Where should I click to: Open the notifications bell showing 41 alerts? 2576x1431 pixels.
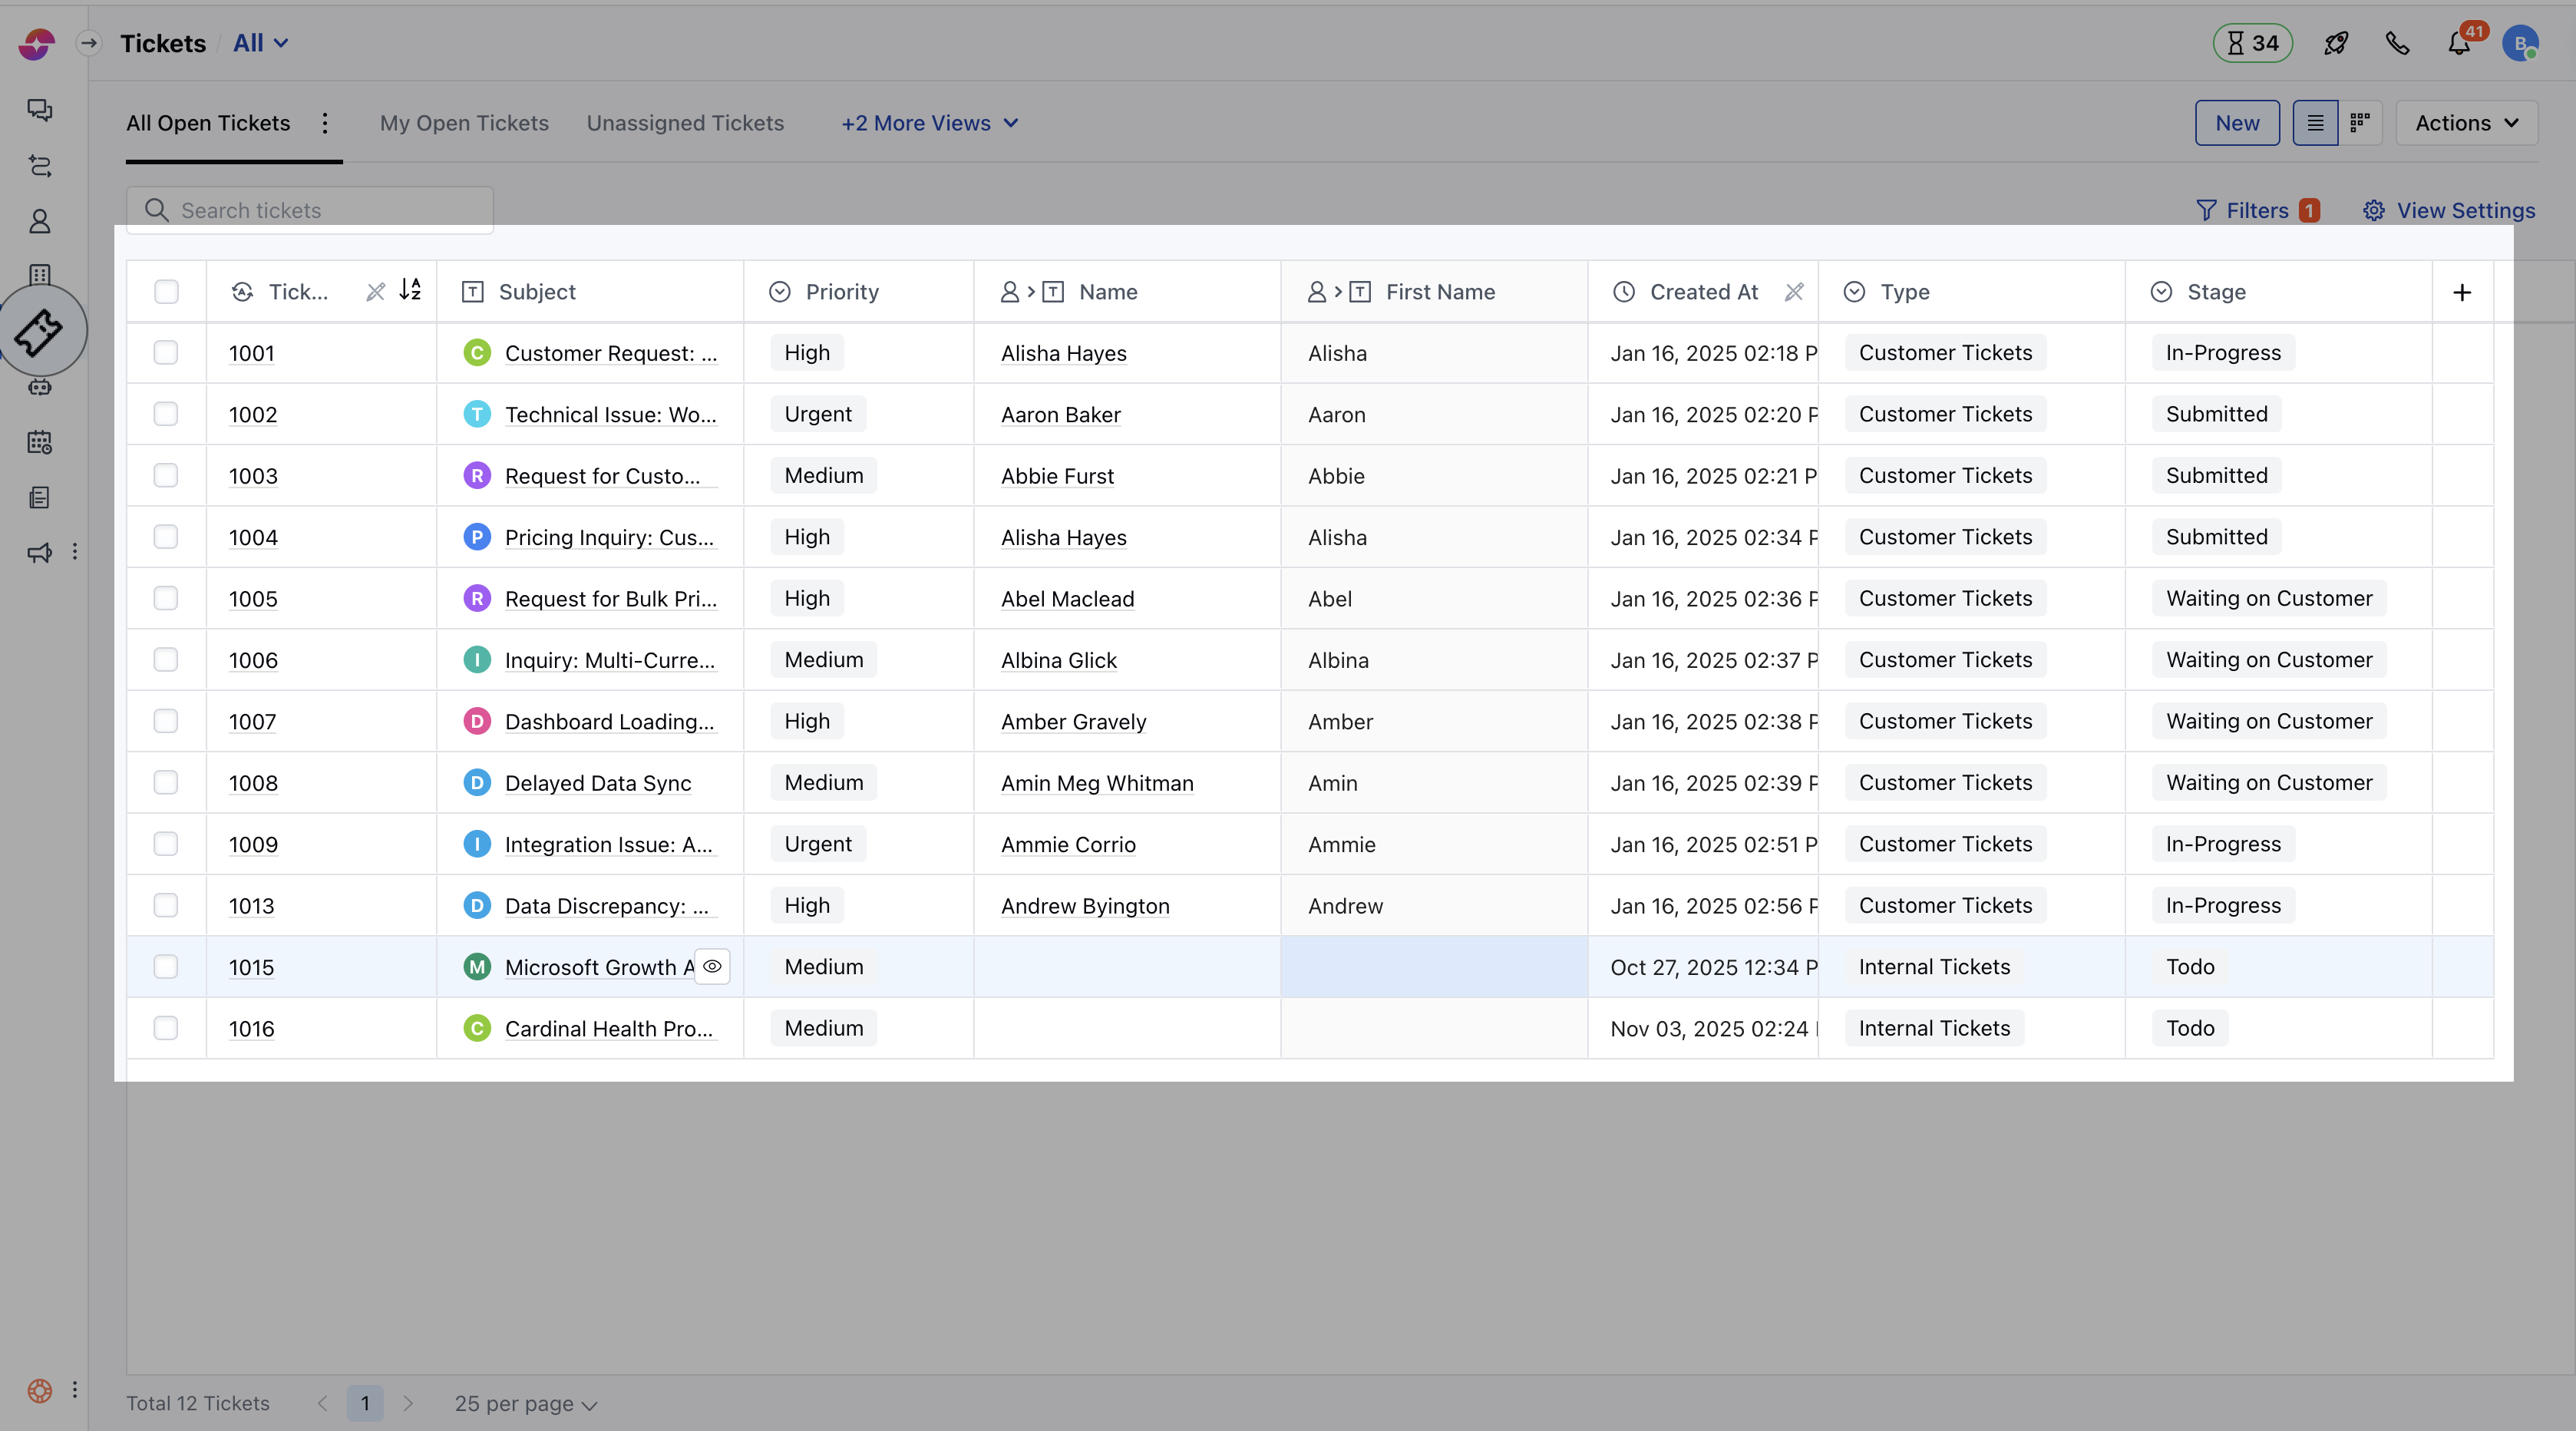2458,43
